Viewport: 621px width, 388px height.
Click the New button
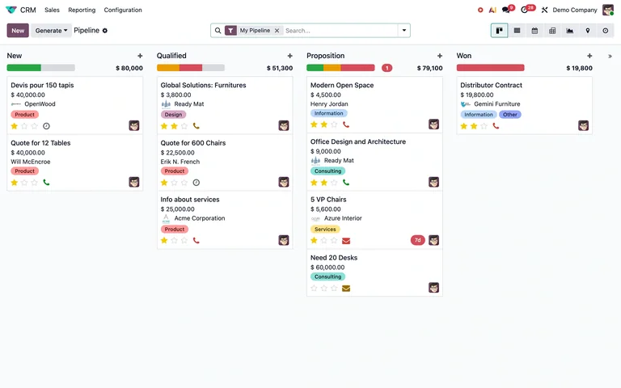pos(18,31)
